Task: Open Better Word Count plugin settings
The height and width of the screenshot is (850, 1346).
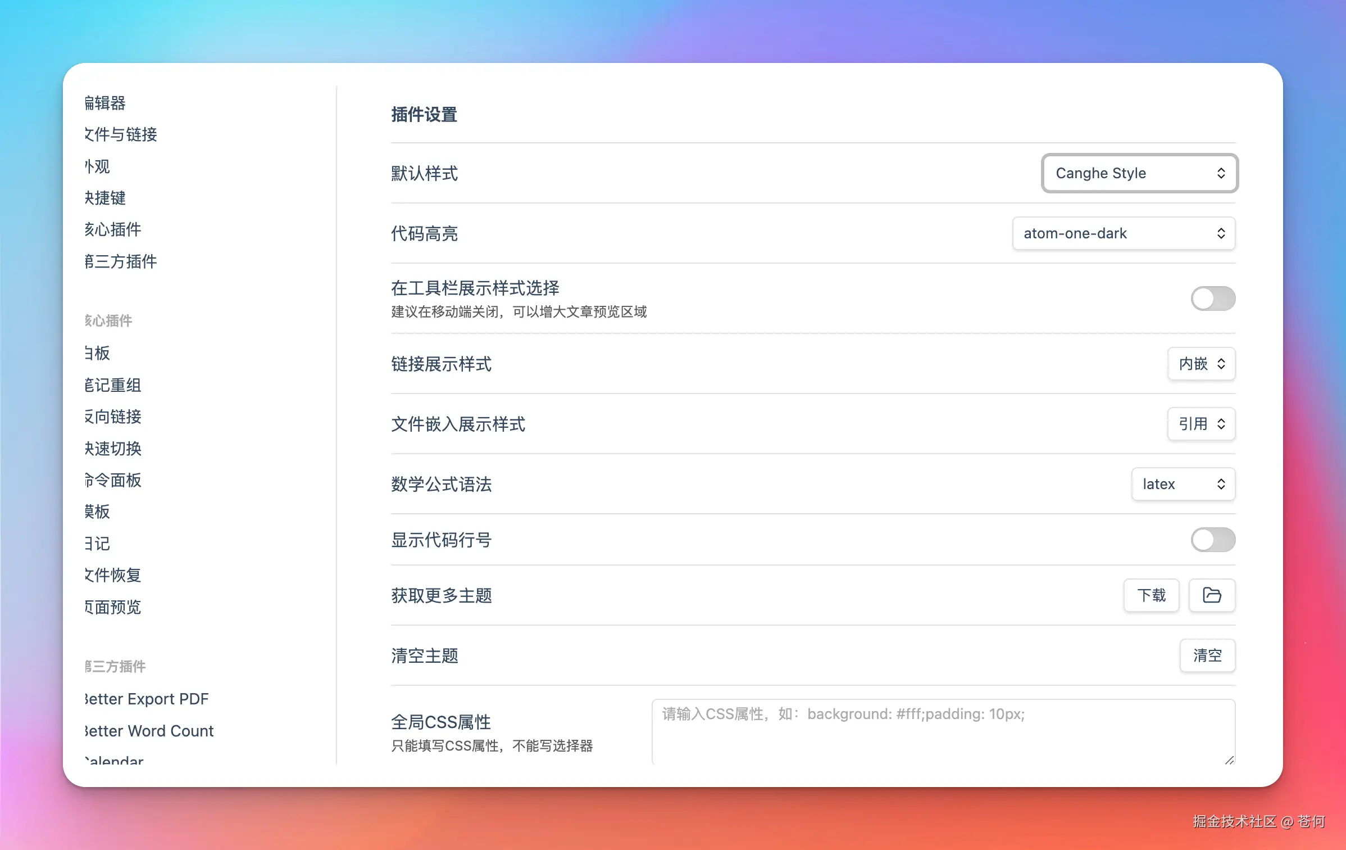Action: click(x=148, y=731)
